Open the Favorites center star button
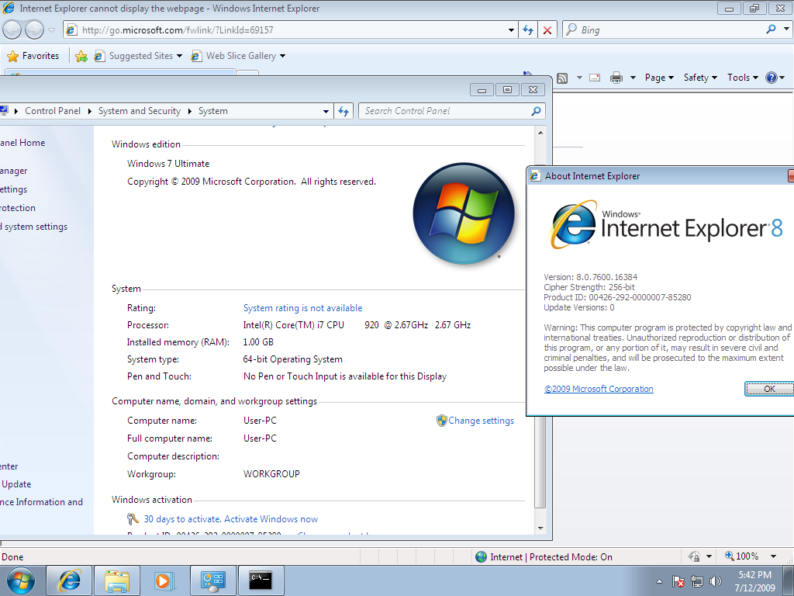This screenshot has height=596, width=794. 33,56
